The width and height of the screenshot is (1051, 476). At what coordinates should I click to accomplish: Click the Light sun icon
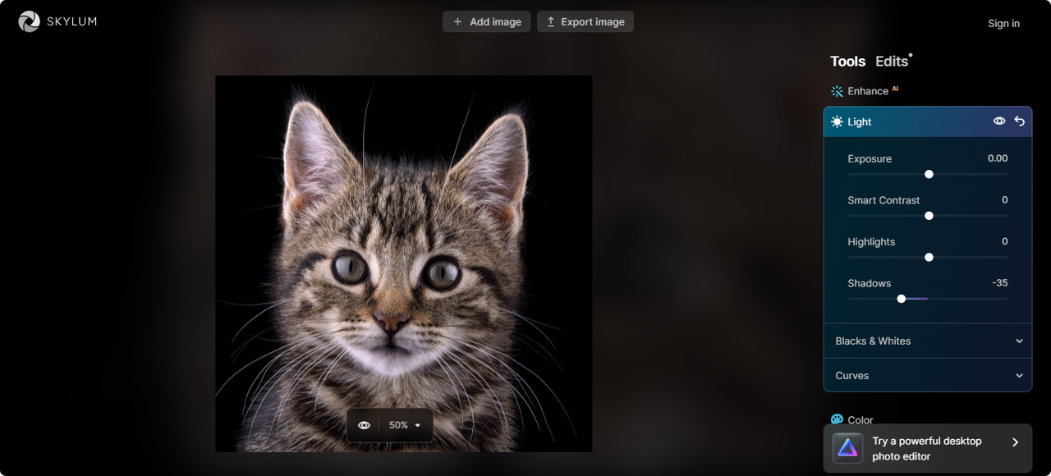point(837,121)
